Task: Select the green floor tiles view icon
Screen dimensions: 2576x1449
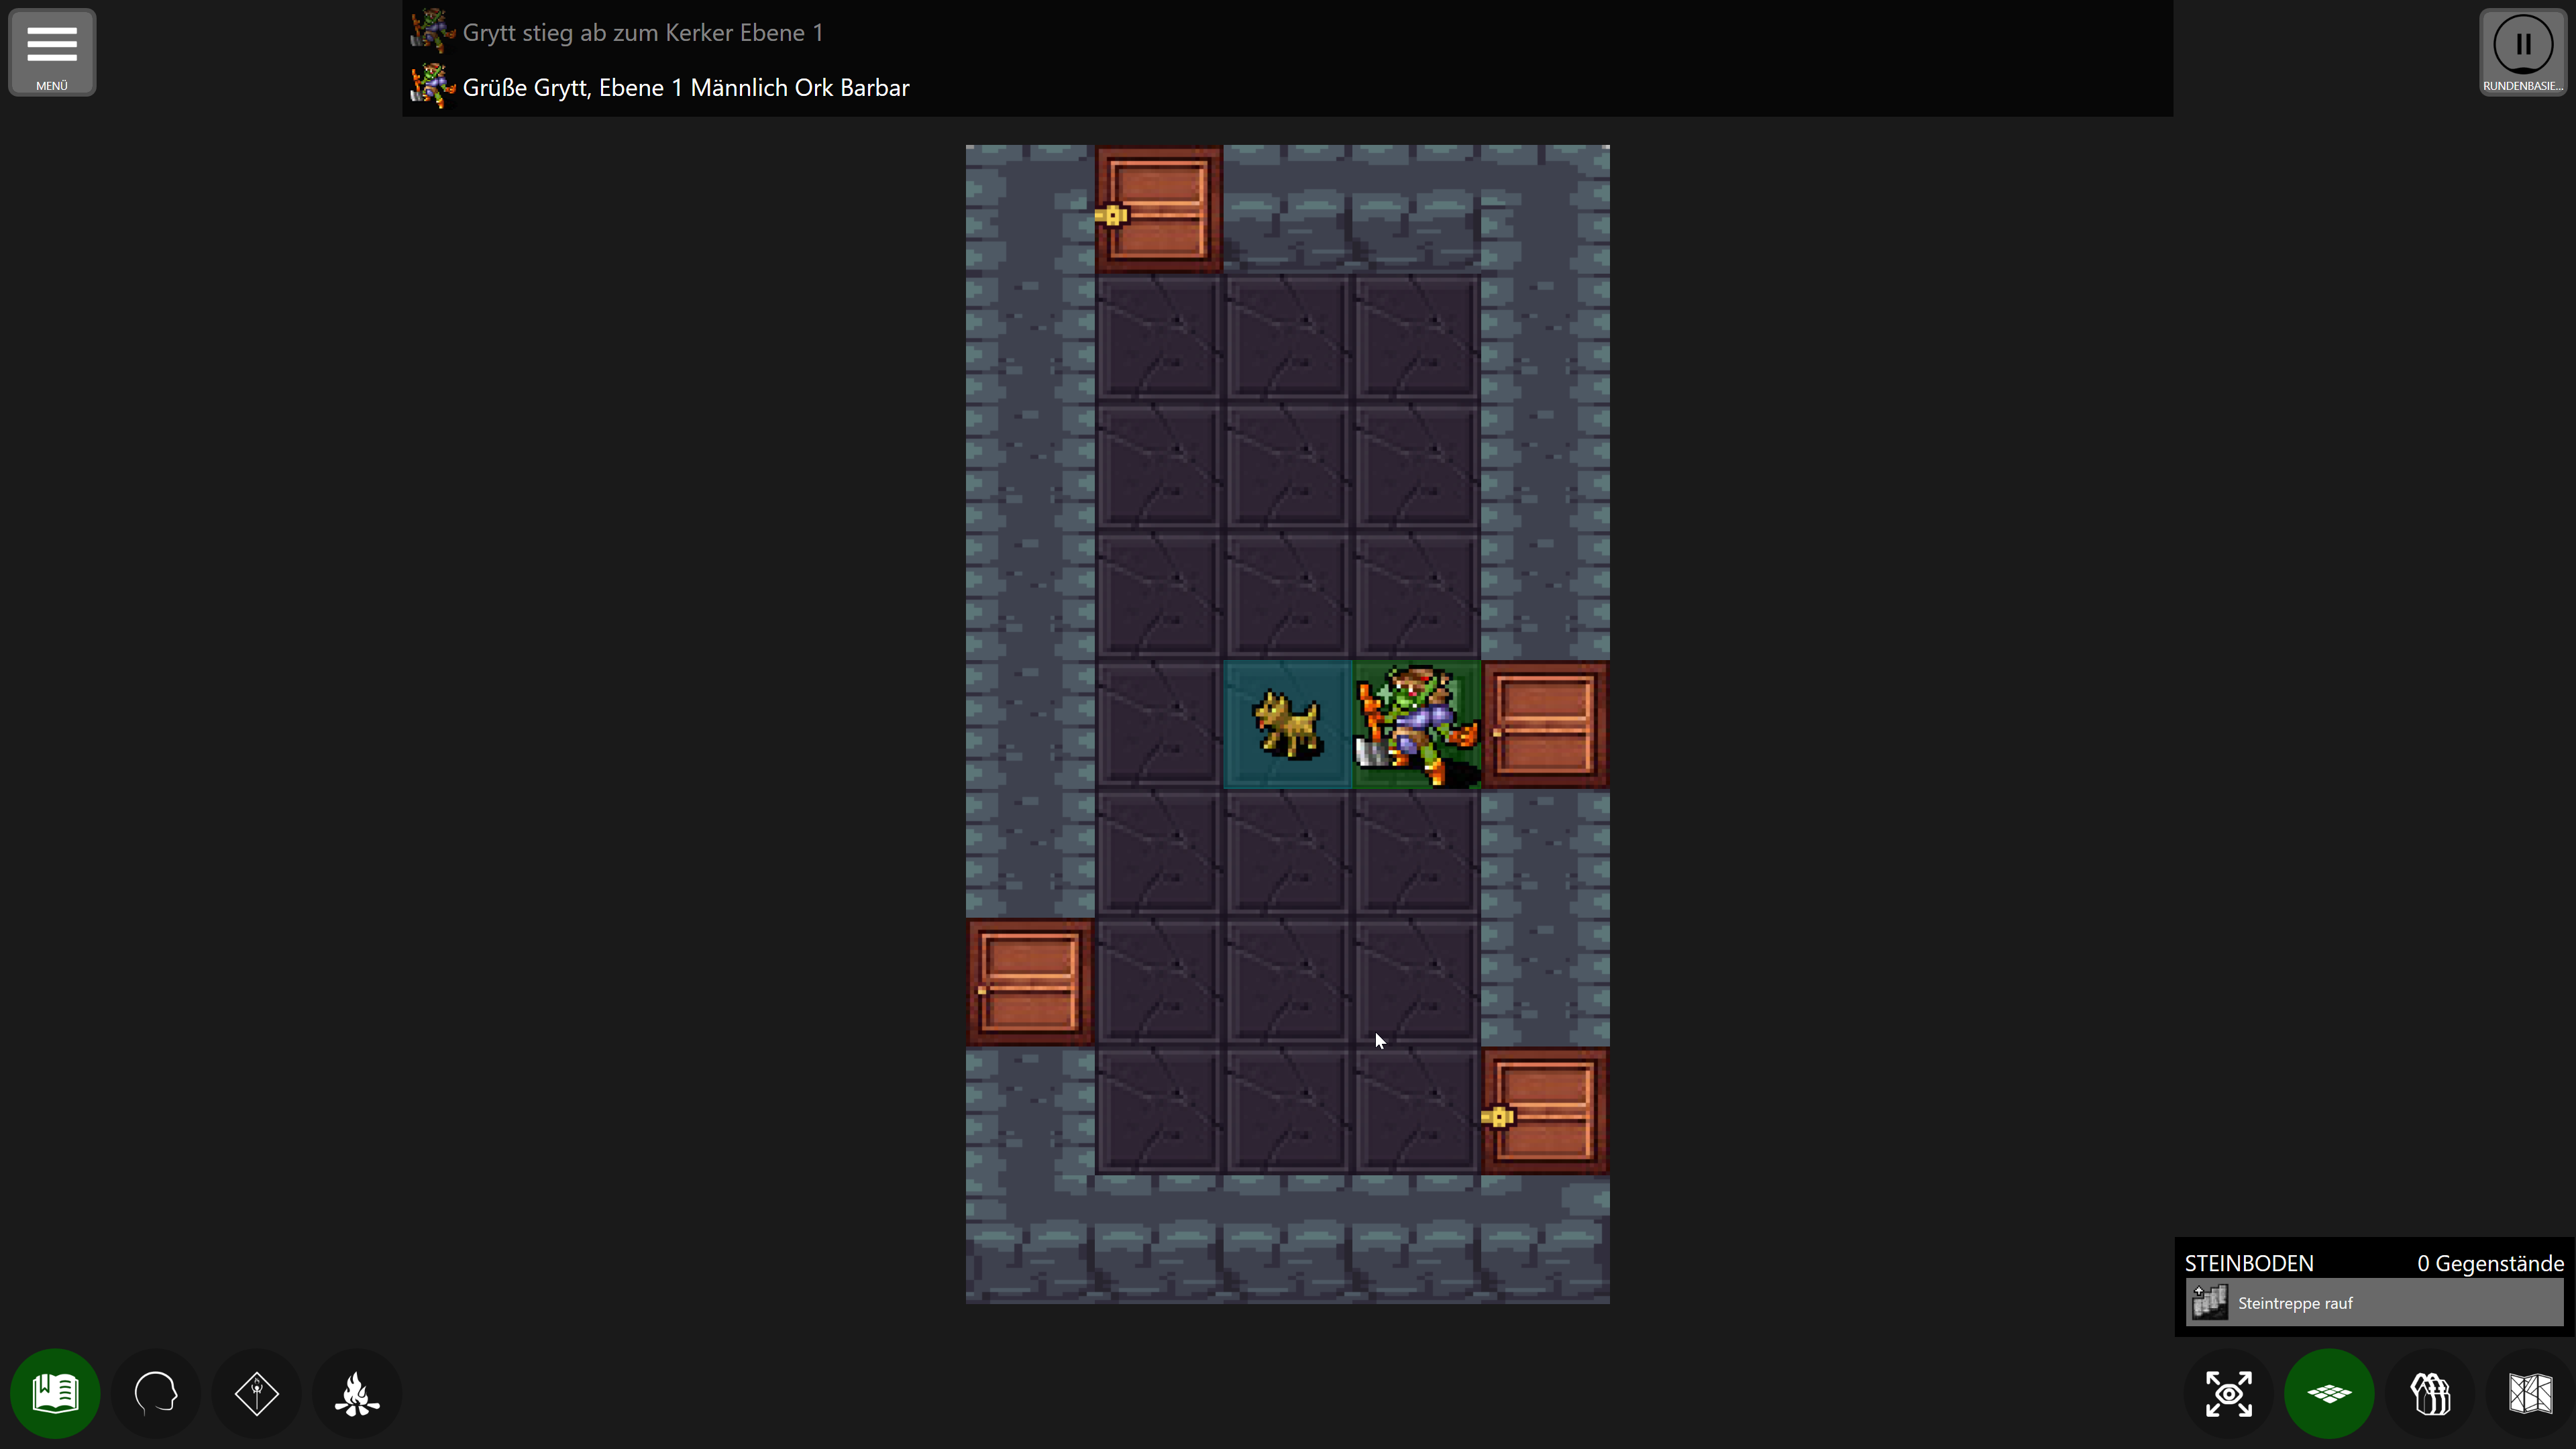Action: 2330,1393
